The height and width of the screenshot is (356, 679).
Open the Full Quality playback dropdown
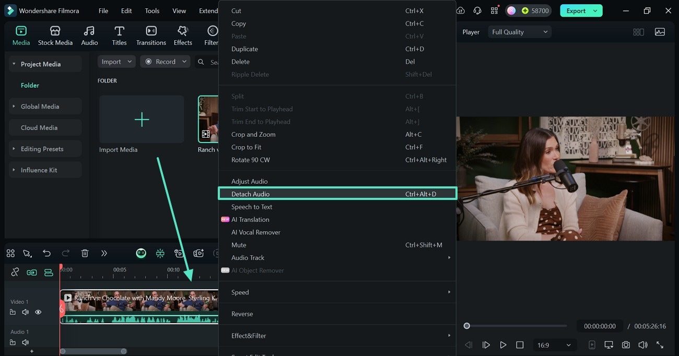[x=520, y=32]
